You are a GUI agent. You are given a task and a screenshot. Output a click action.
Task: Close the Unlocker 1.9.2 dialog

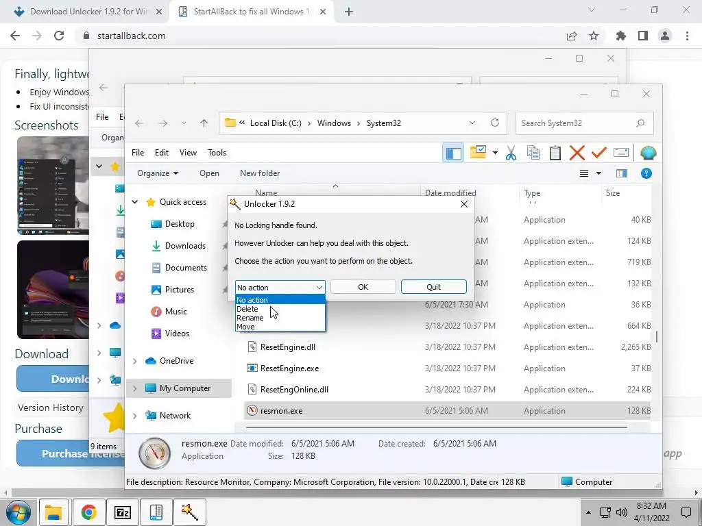tap(464, 204)
